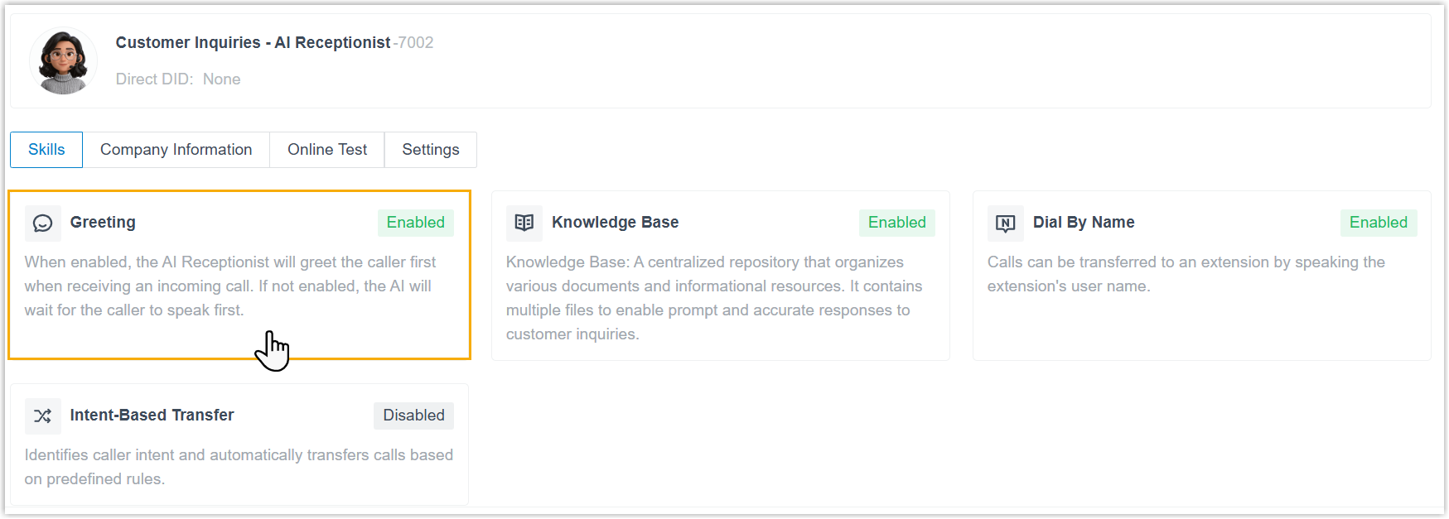This screenshot has height=519, width=1449.
Task: Toggle the Knowledge Base Enabled badge
Action: pos(896,223)
